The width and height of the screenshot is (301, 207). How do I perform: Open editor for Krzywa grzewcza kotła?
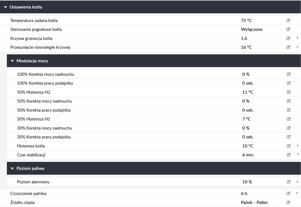click(288, 39)
